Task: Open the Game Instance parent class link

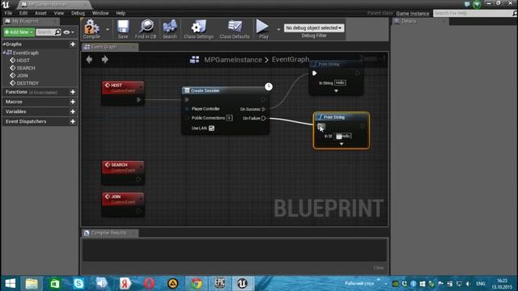Action: coord(413,14)
